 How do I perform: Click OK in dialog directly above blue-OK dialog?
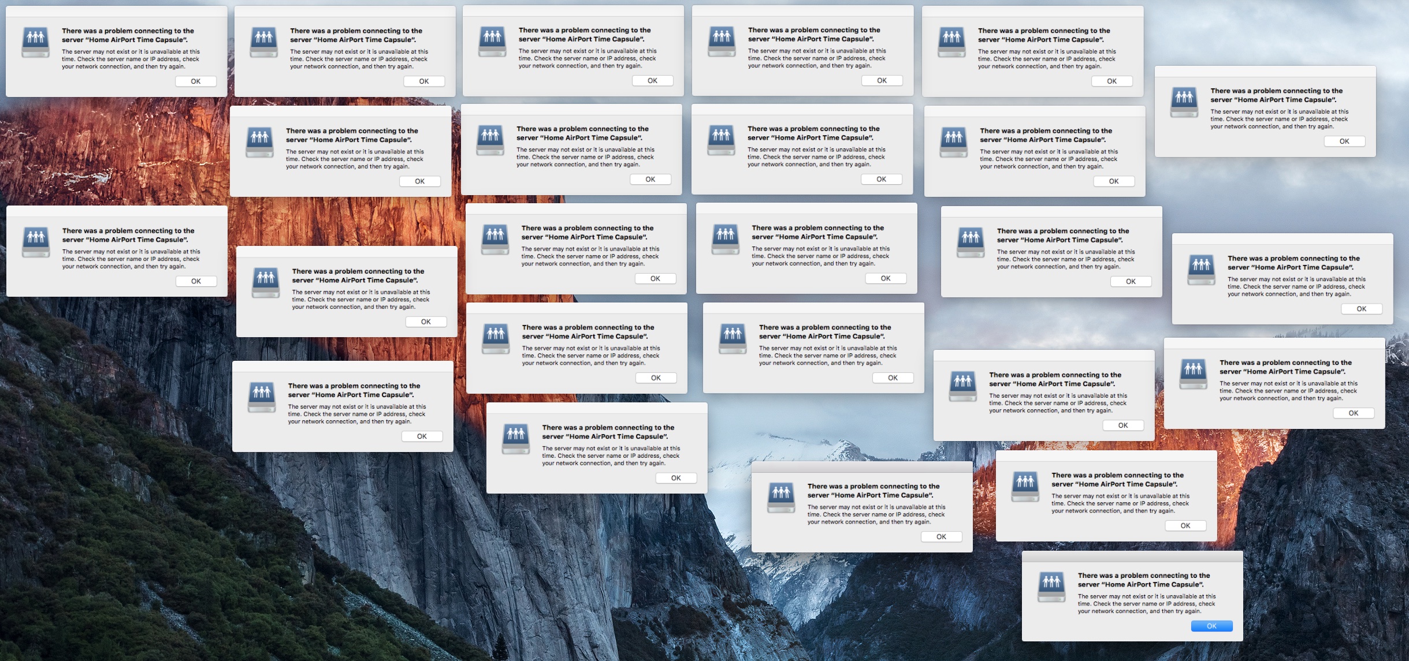(x=1185, y=526)
